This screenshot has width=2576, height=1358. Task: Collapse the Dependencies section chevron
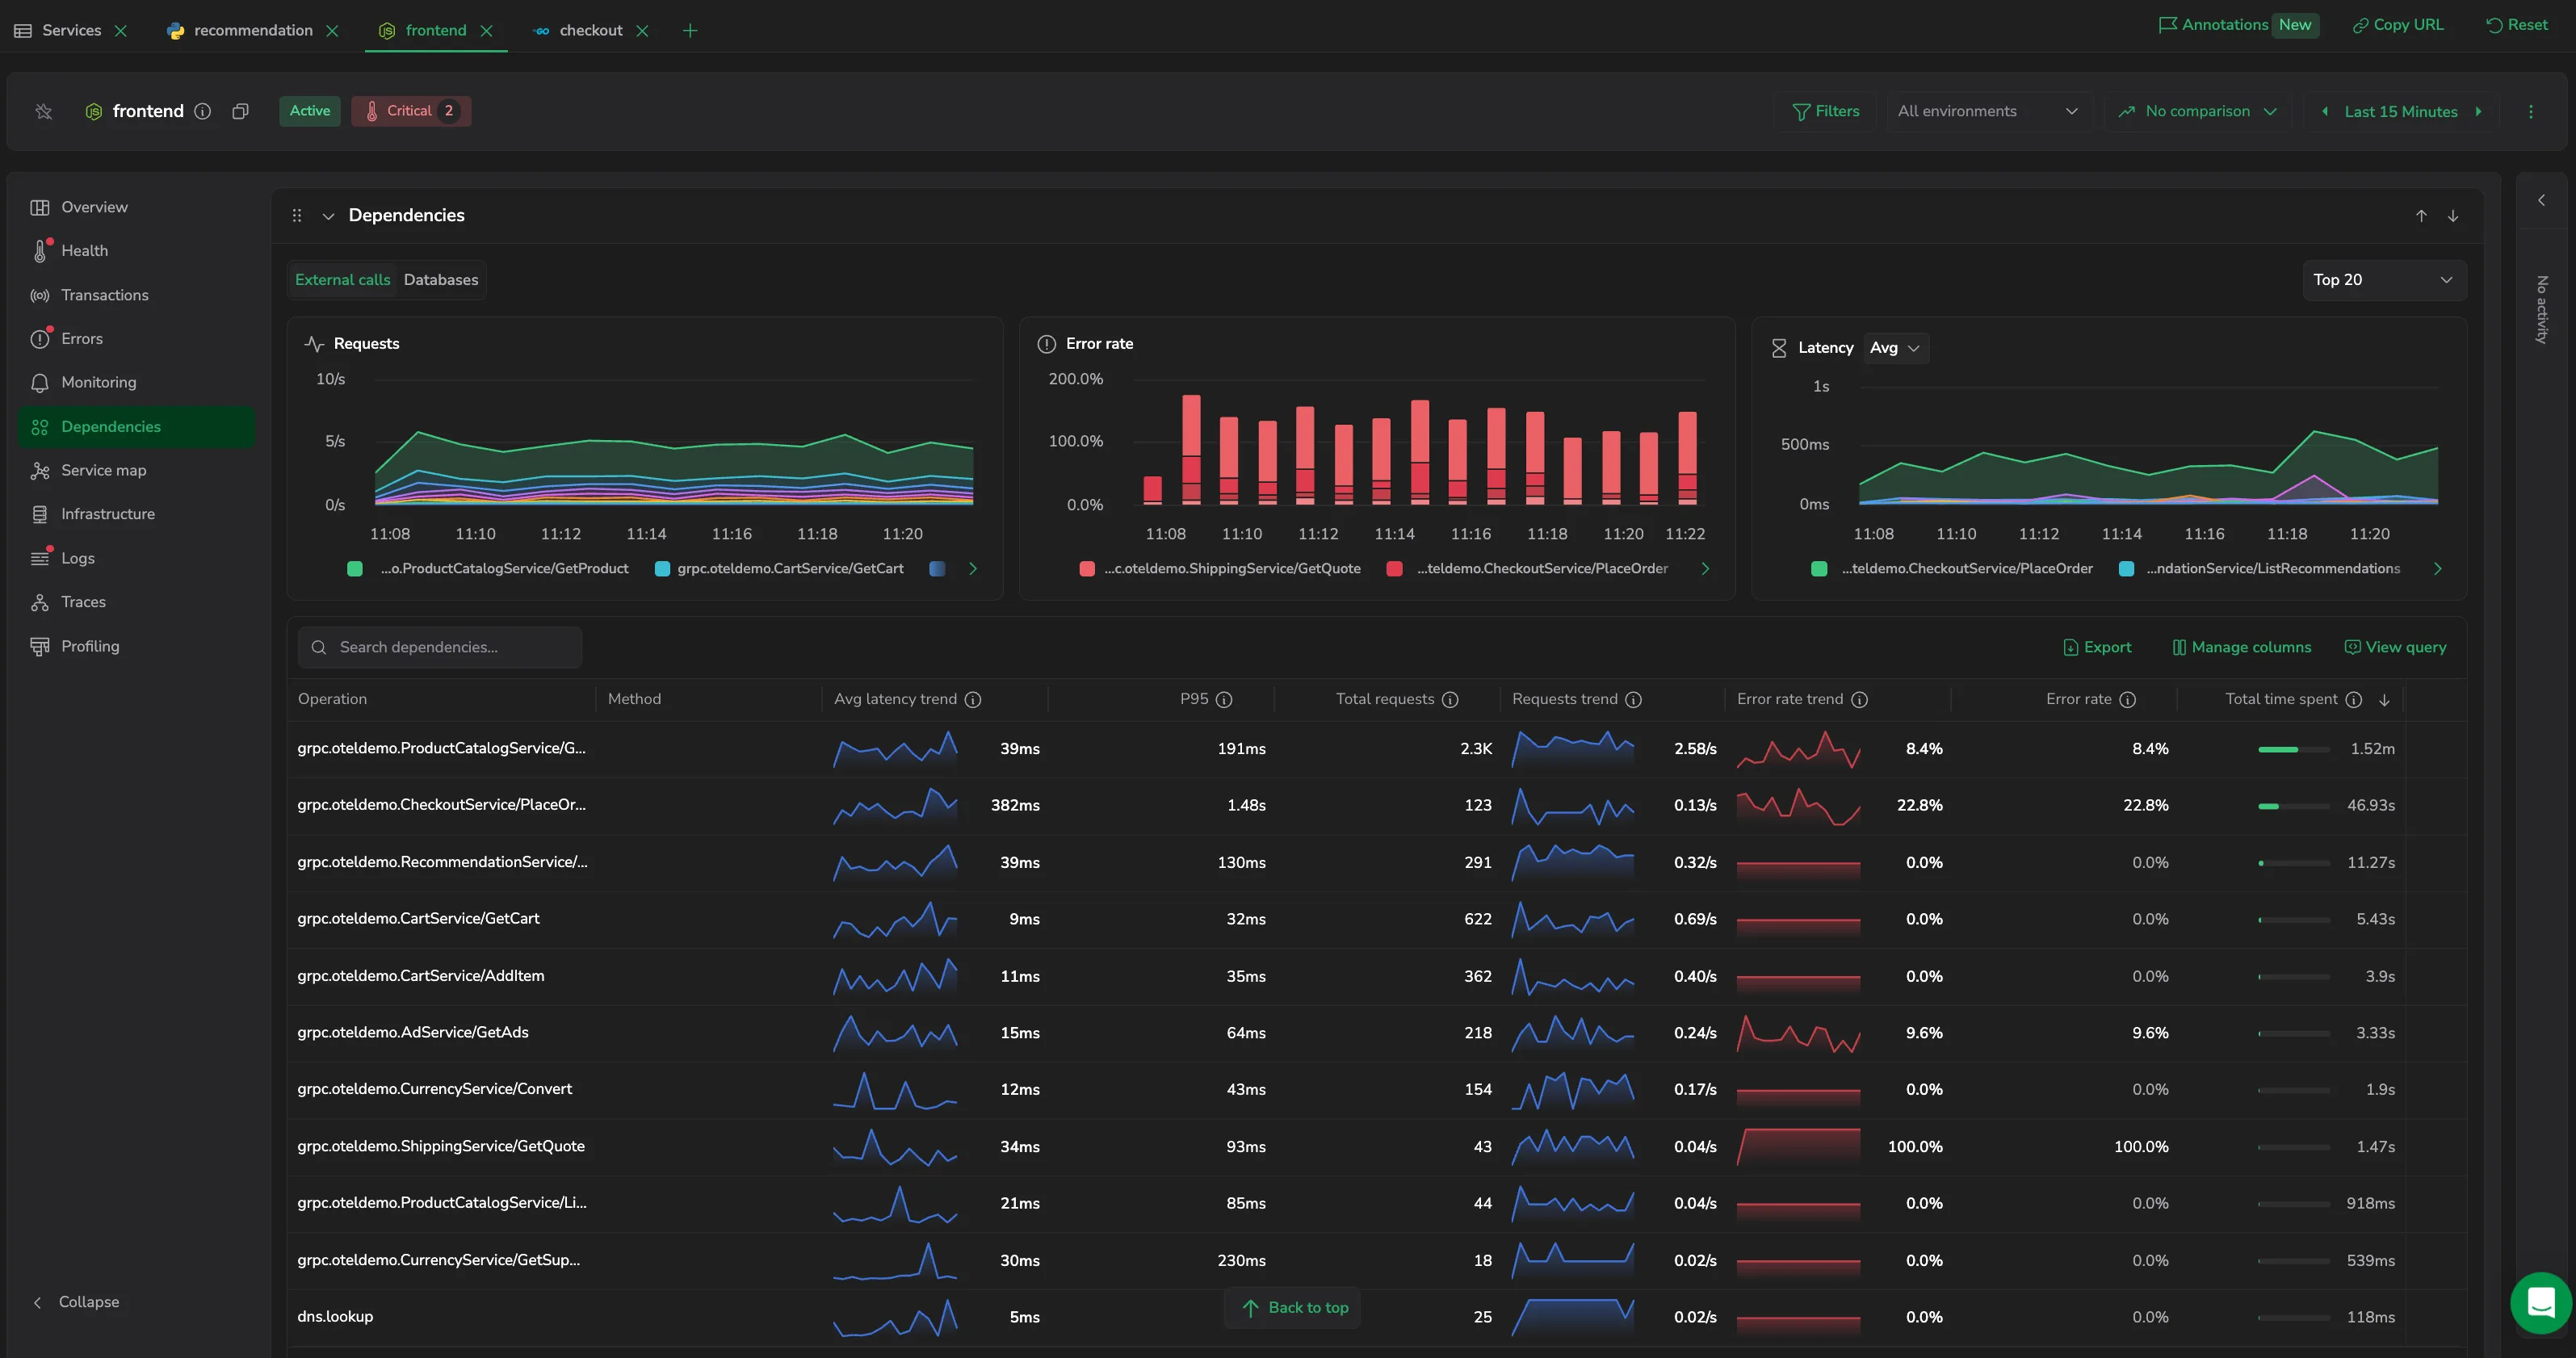point(328,216)
